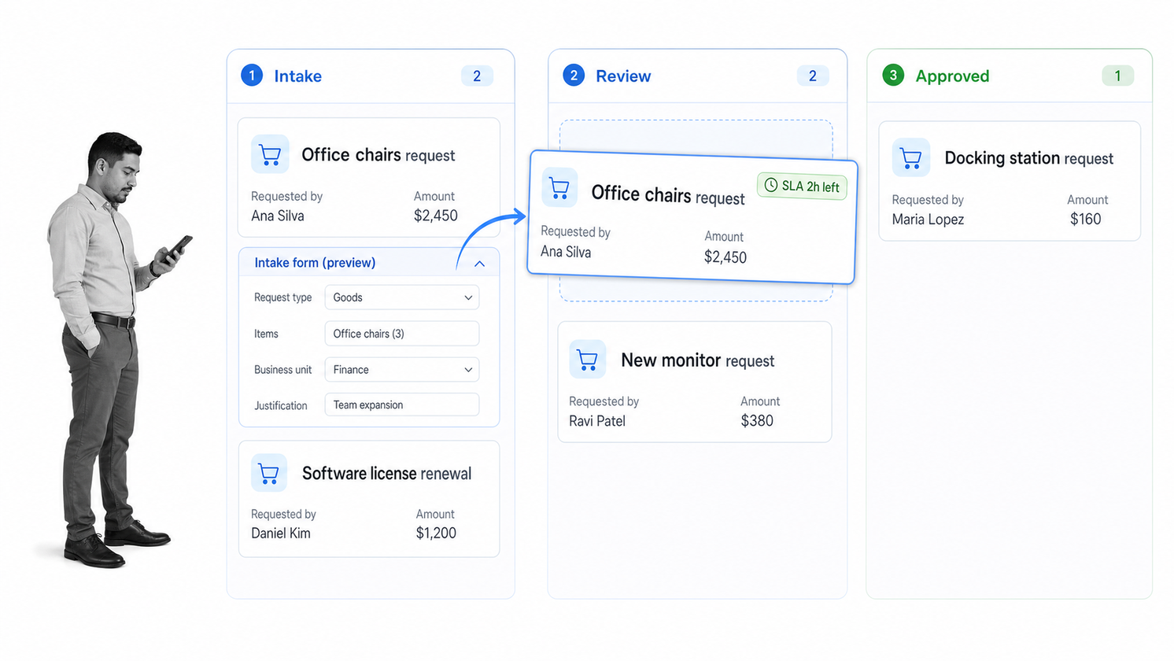Image resolution: width=1174 pixels, height=661 pixels.
Task: Click Ana Silva on the Review card
Action: pyautogui.click(x=566, y=252)
